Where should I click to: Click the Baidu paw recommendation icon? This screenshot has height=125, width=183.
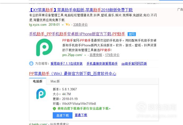coord(31,63)
